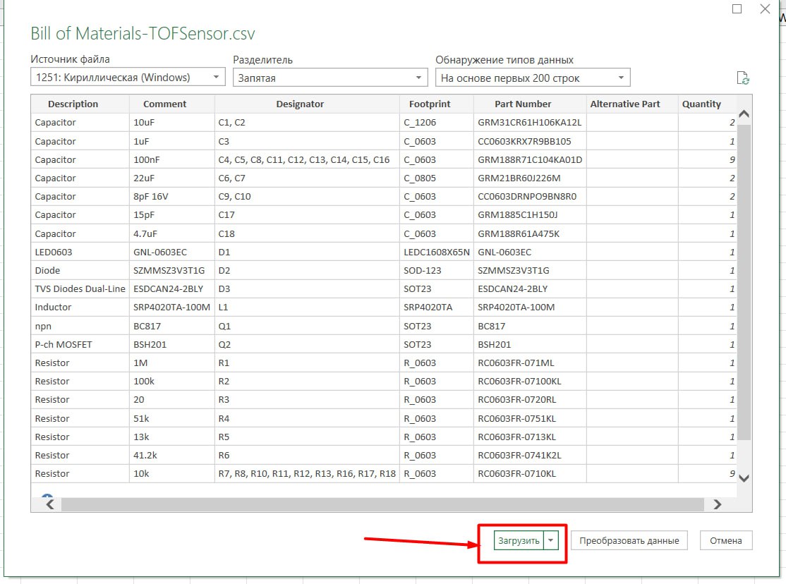
Task: Close the import dialog with X
Action: point(765,9)
